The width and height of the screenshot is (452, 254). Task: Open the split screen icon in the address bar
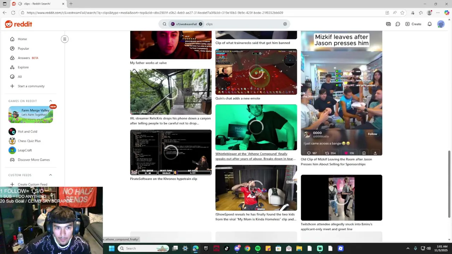(x=387, y=13)
